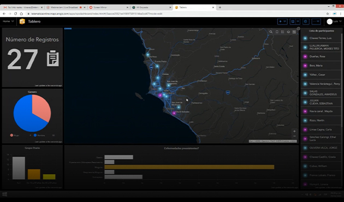Image resolution: width=344 pixels, height=202 pixels.
Task: Select participant OLIVERA VILCA, JORGE
Action: 321,148
